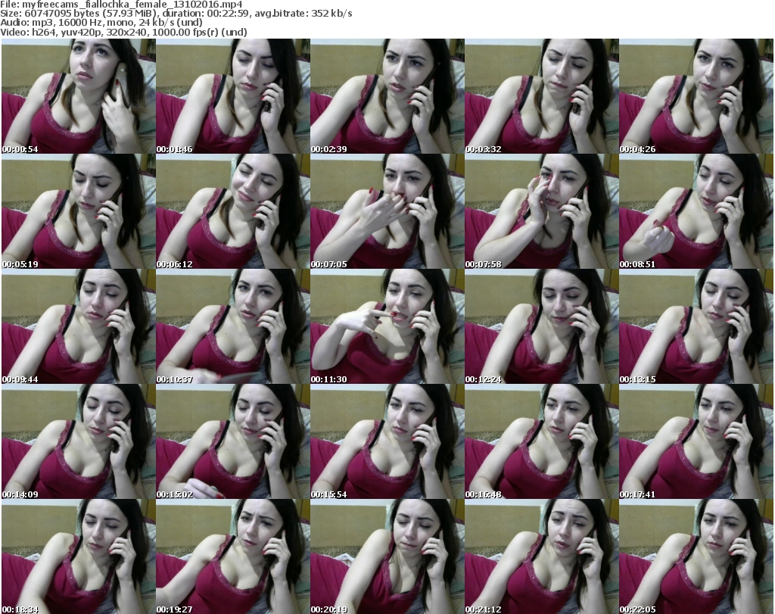
Task: Click the preview frame marked 00:17:41
Action: tap(696, 441)
